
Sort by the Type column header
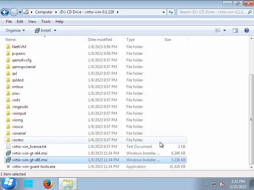click(x=130, y=40)
